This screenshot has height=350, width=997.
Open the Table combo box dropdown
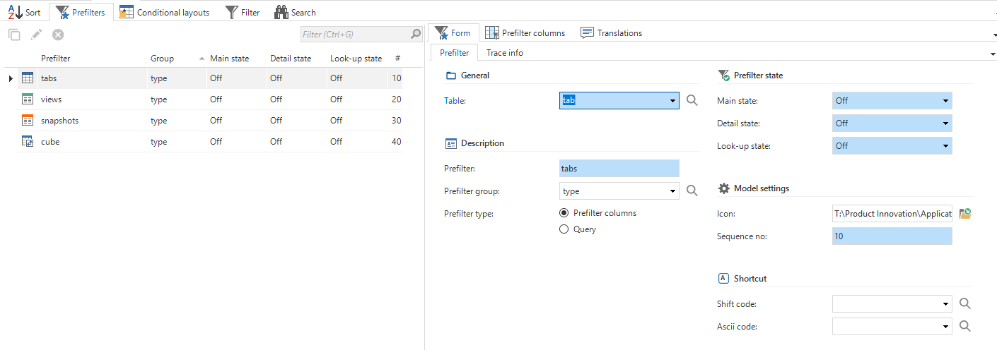672,101
